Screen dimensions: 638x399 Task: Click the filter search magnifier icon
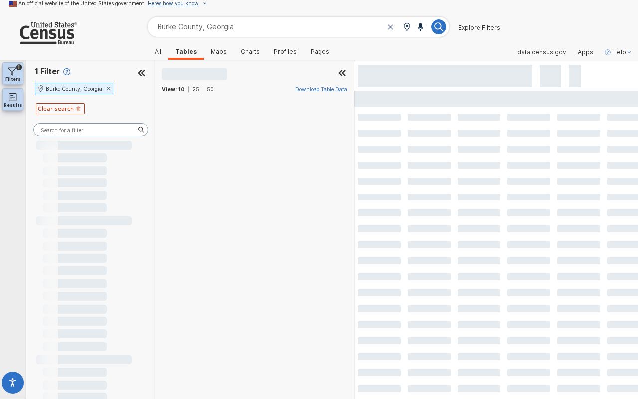[x=141, y=130]
